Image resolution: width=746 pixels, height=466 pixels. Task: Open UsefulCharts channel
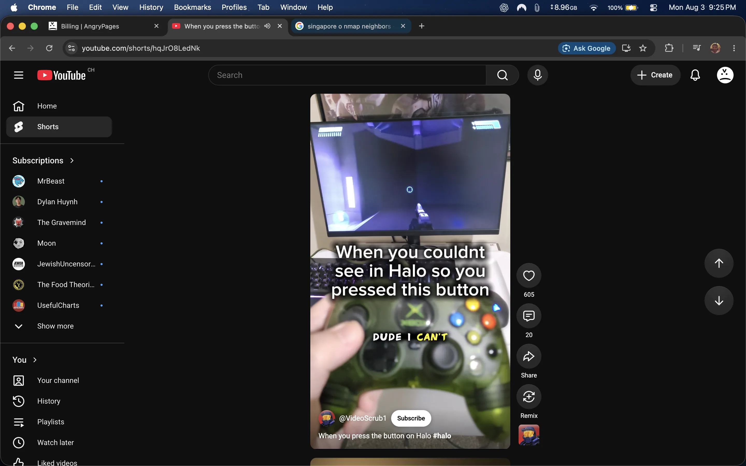[x=59, y=305]
